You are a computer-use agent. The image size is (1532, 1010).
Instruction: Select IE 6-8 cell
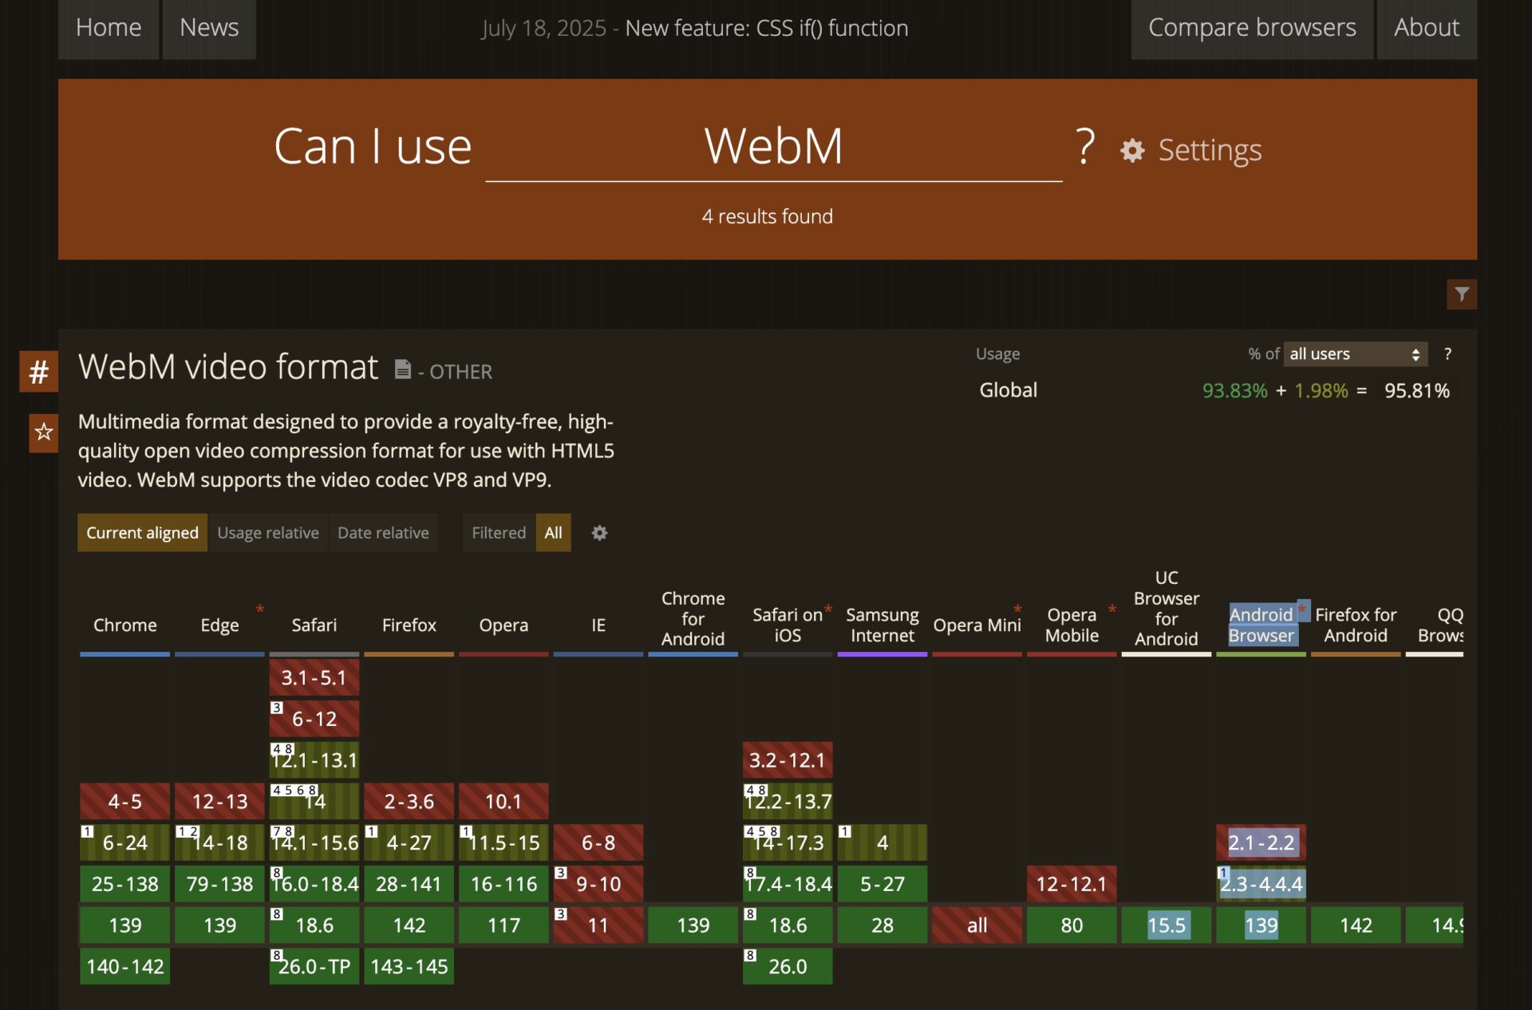pyautogui.click(x=598, y=843)
